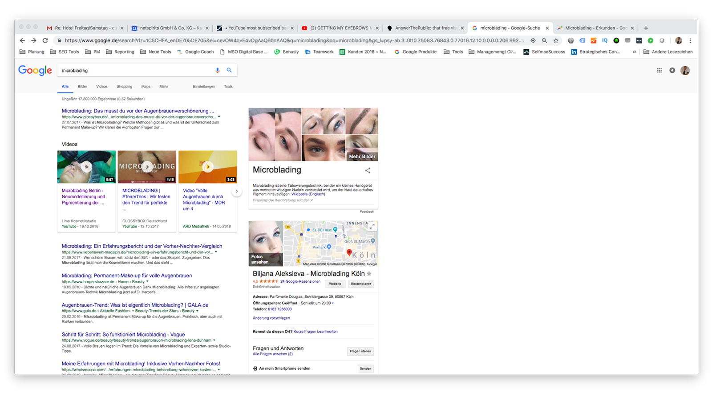Click the voice search microphone icon
This screenshot has width=712, height=400.
[218, 70]
